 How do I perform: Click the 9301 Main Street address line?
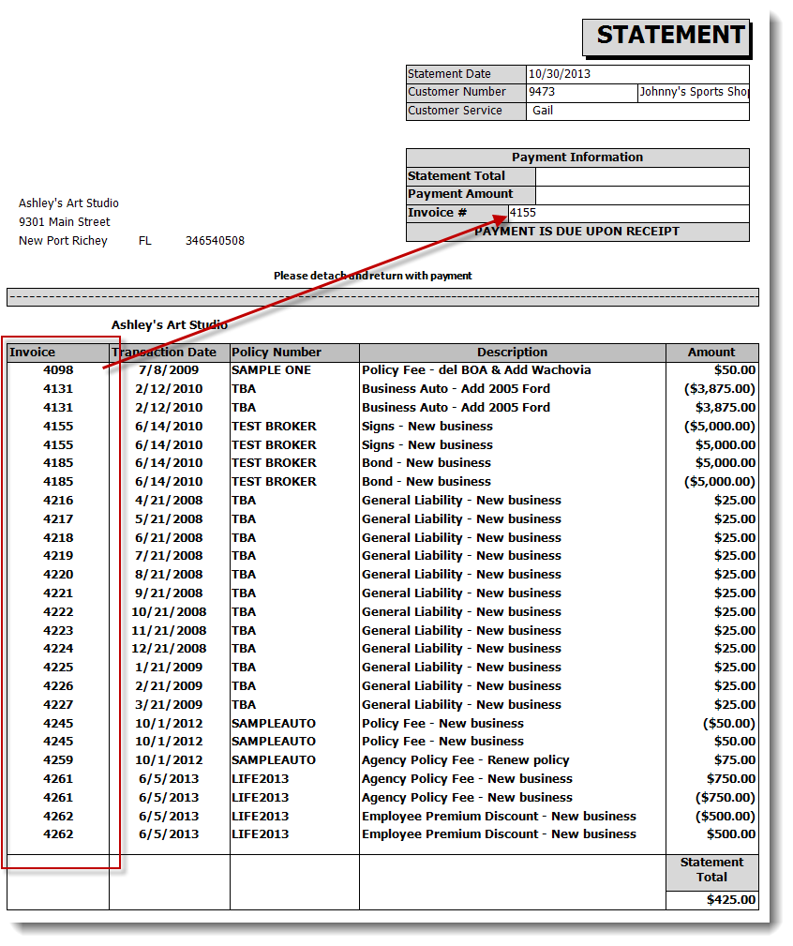coord(65,222)
